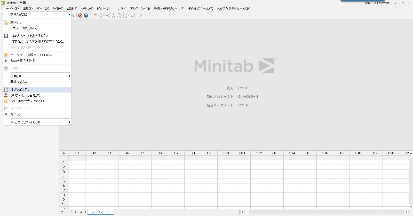413x216 pixels.
Task: Open the ヘルプ(H) menu
Action: coord(120,9)
